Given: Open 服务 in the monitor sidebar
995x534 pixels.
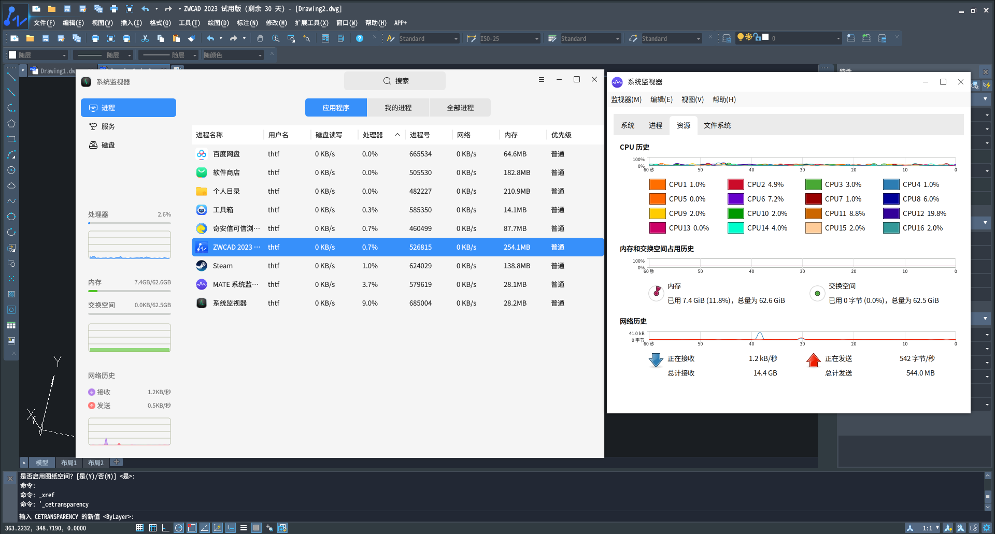Looking at the screenshot, I should click(x=108, y=126).
